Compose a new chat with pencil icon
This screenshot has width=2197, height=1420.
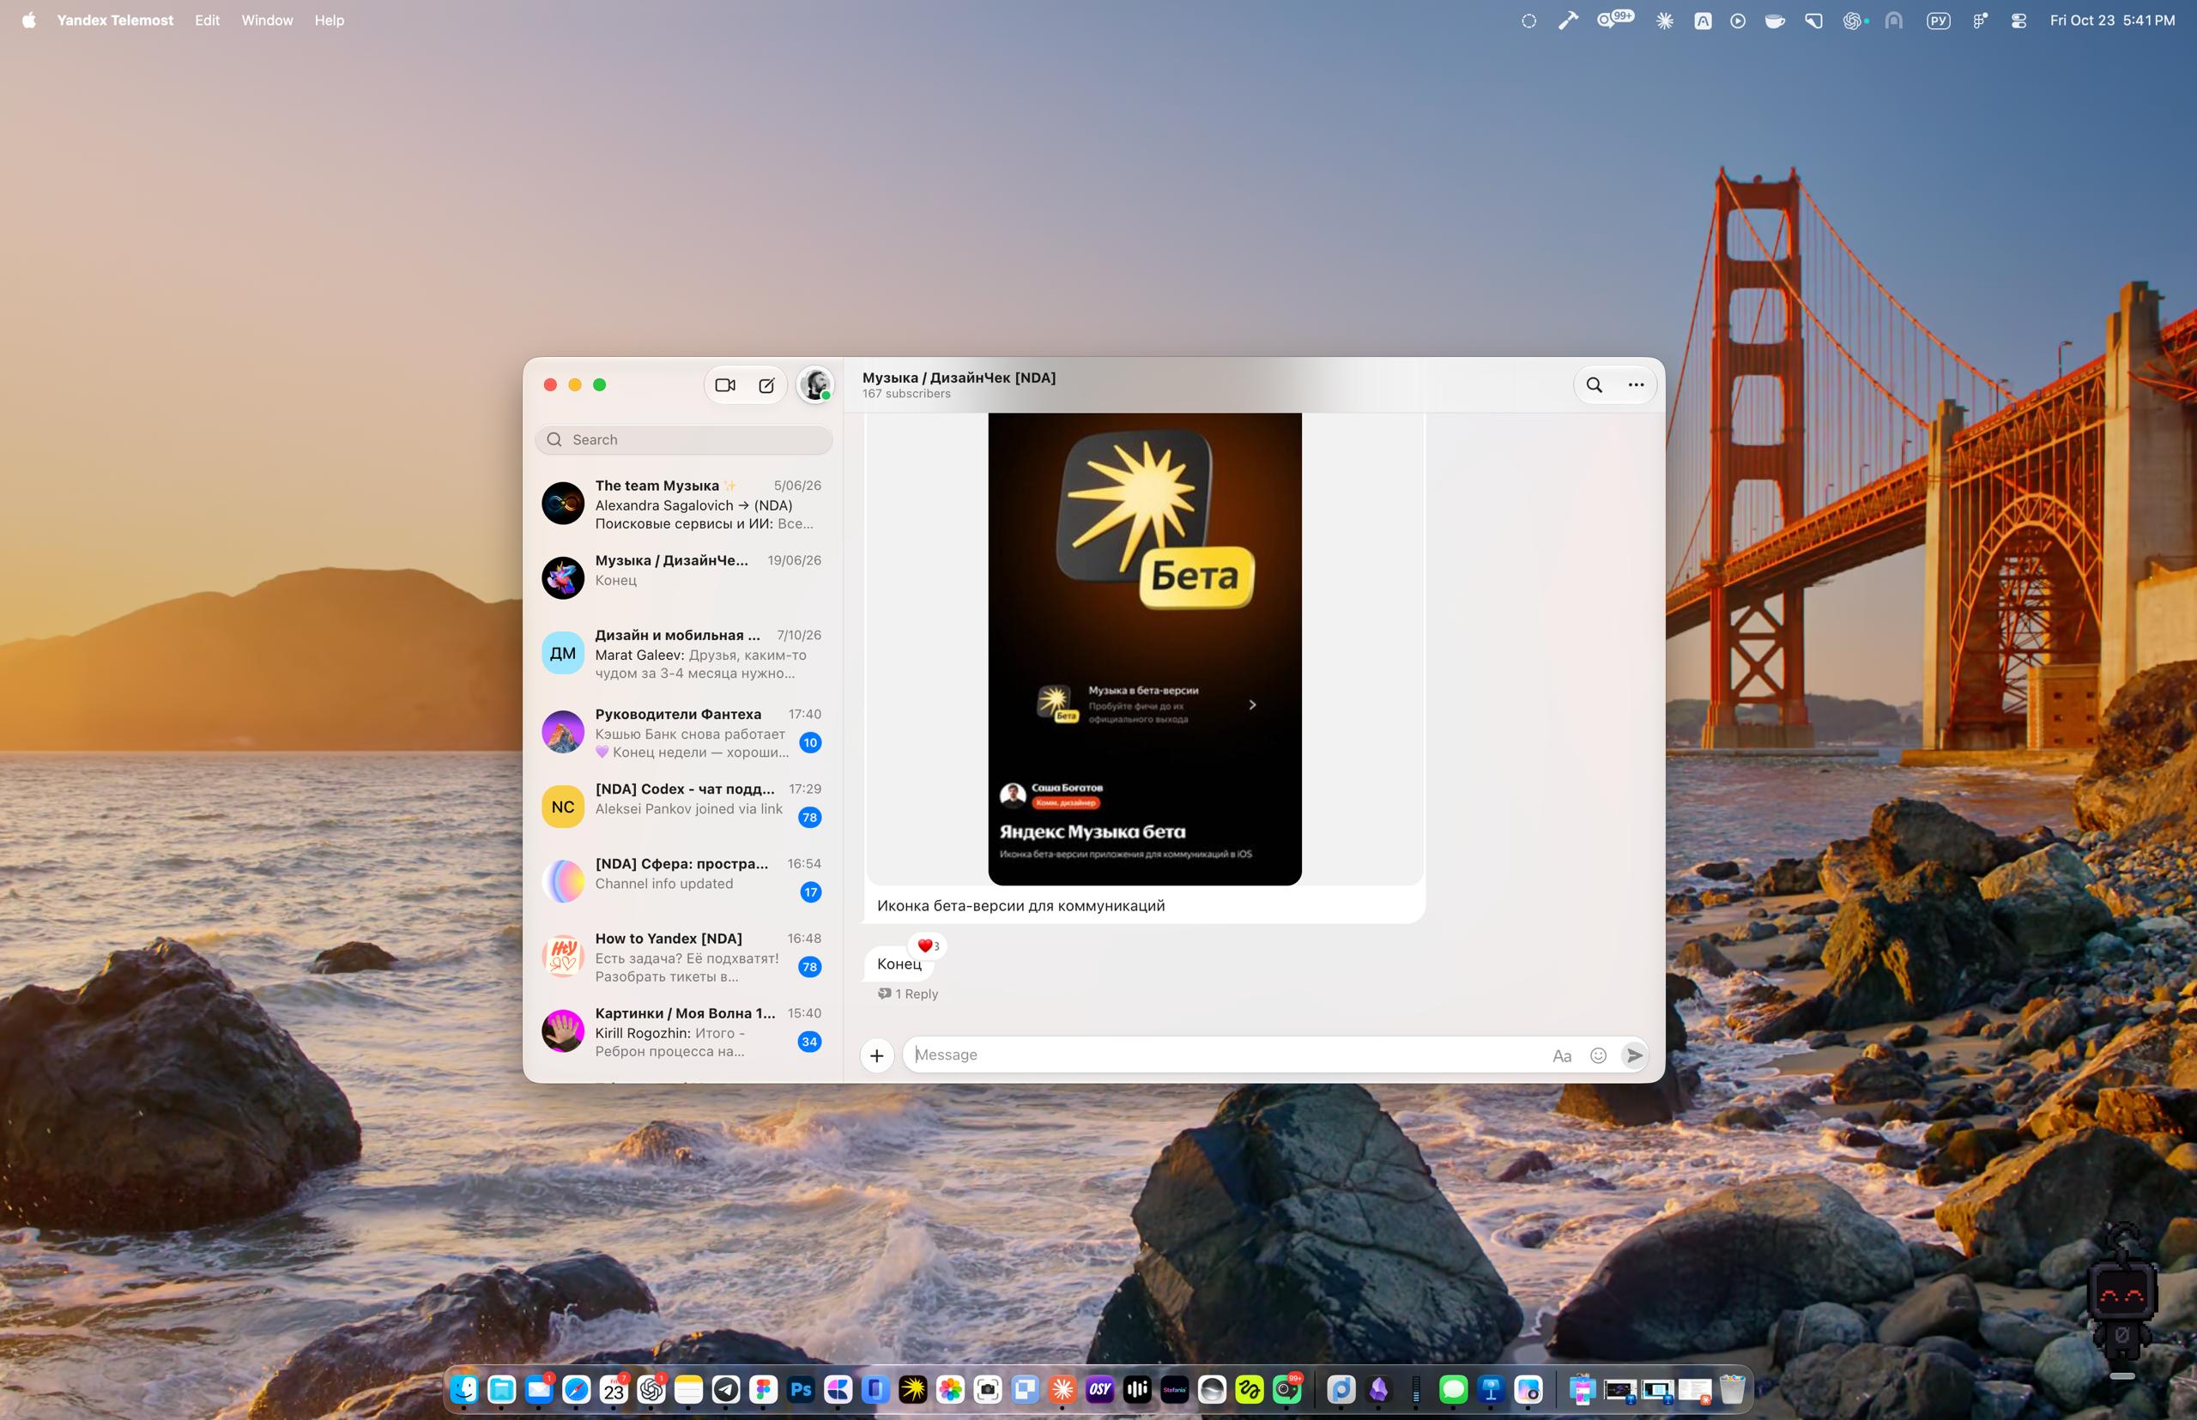(x=766, y=385)
